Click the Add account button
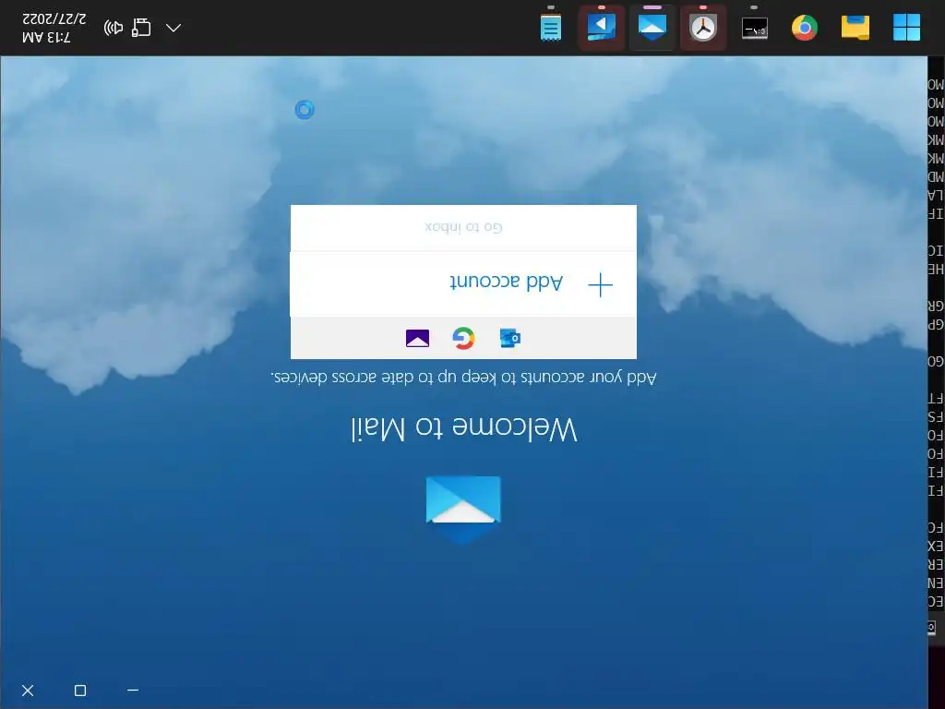 pos(463,284)
